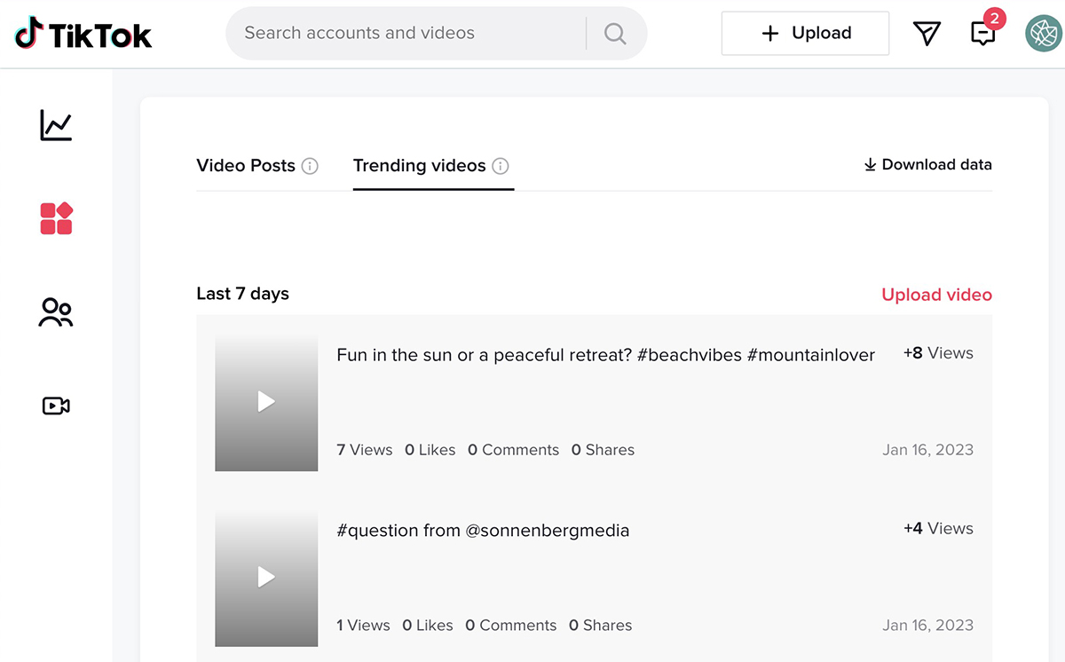The height and width of the screenshot is (662, 1065).
Task: Click the Search accounts and videos field
Action: [408, 34]
